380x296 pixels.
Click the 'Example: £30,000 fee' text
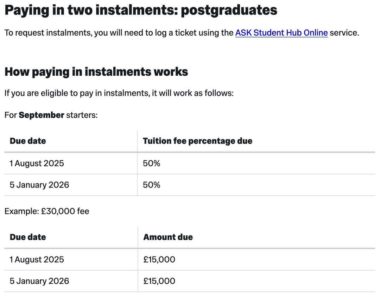pyautogui.click(x=47, y=211)
